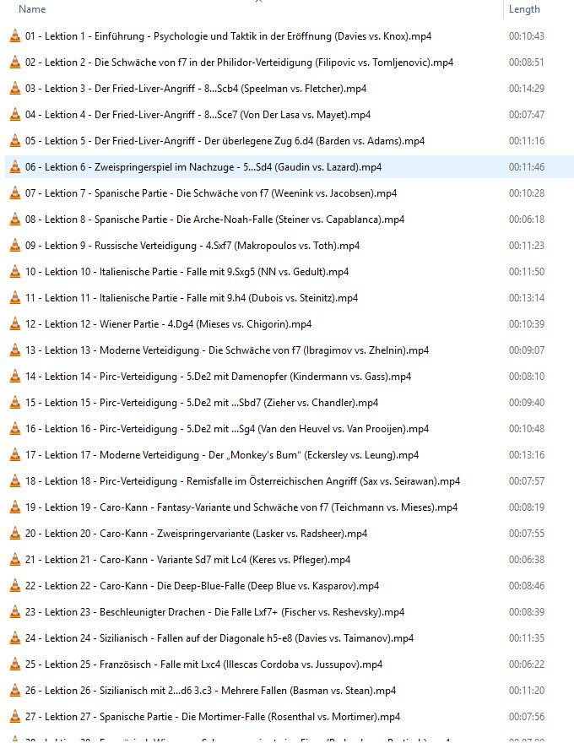The width and height of the screenshot is (574, 754).
Task: Select file name Lektion 24 Sizilianisch Diagonale h5-e8.mp4
Action: pyautogui.click(x=219, y=638)
